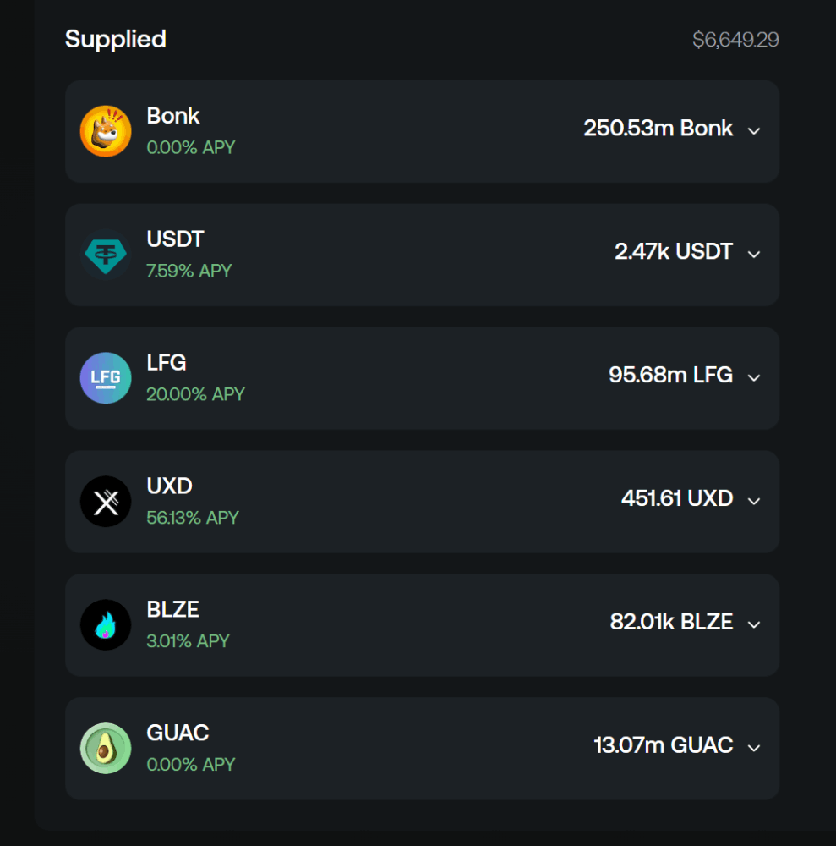Viewport: 836px width, 846px height.
Task: Click the BLZE flame token icon
Action: click(x=106, y=625)
